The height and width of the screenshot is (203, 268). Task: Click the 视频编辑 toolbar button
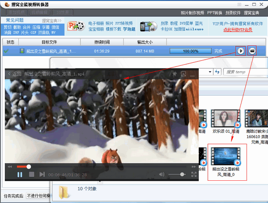(x=40, y=12)
